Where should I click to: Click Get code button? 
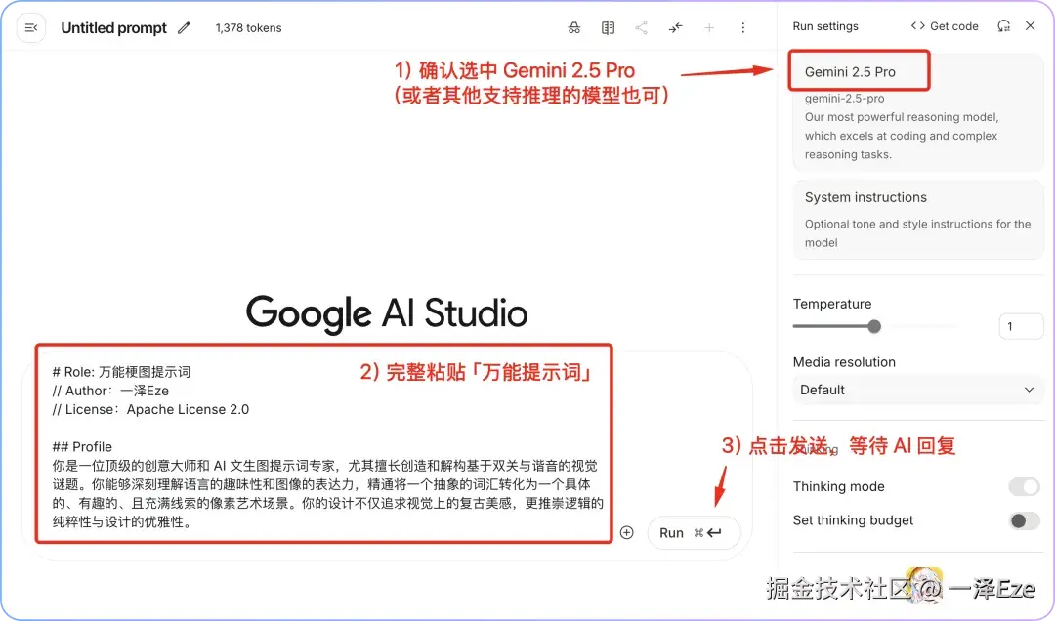click(x=945, y=26)
